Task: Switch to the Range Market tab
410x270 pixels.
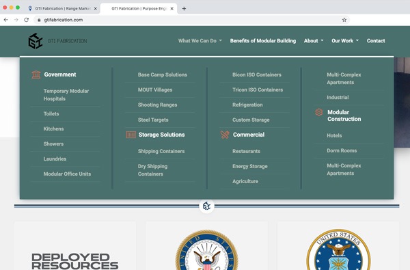Action: tap(63, 9)
